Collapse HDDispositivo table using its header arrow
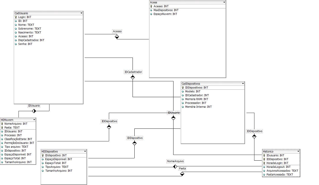This screenshot has width=319, height=185. pyautogui.click(x=85, y=151)
